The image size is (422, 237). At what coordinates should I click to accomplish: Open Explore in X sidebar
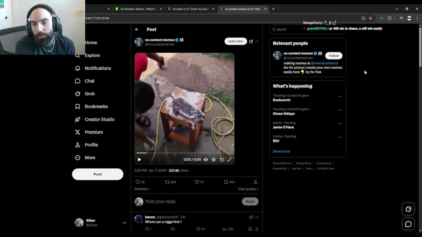(x=88, y=55)
